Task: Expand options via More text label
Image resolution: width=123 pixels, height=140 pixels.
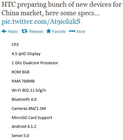Action: point(81,32)
